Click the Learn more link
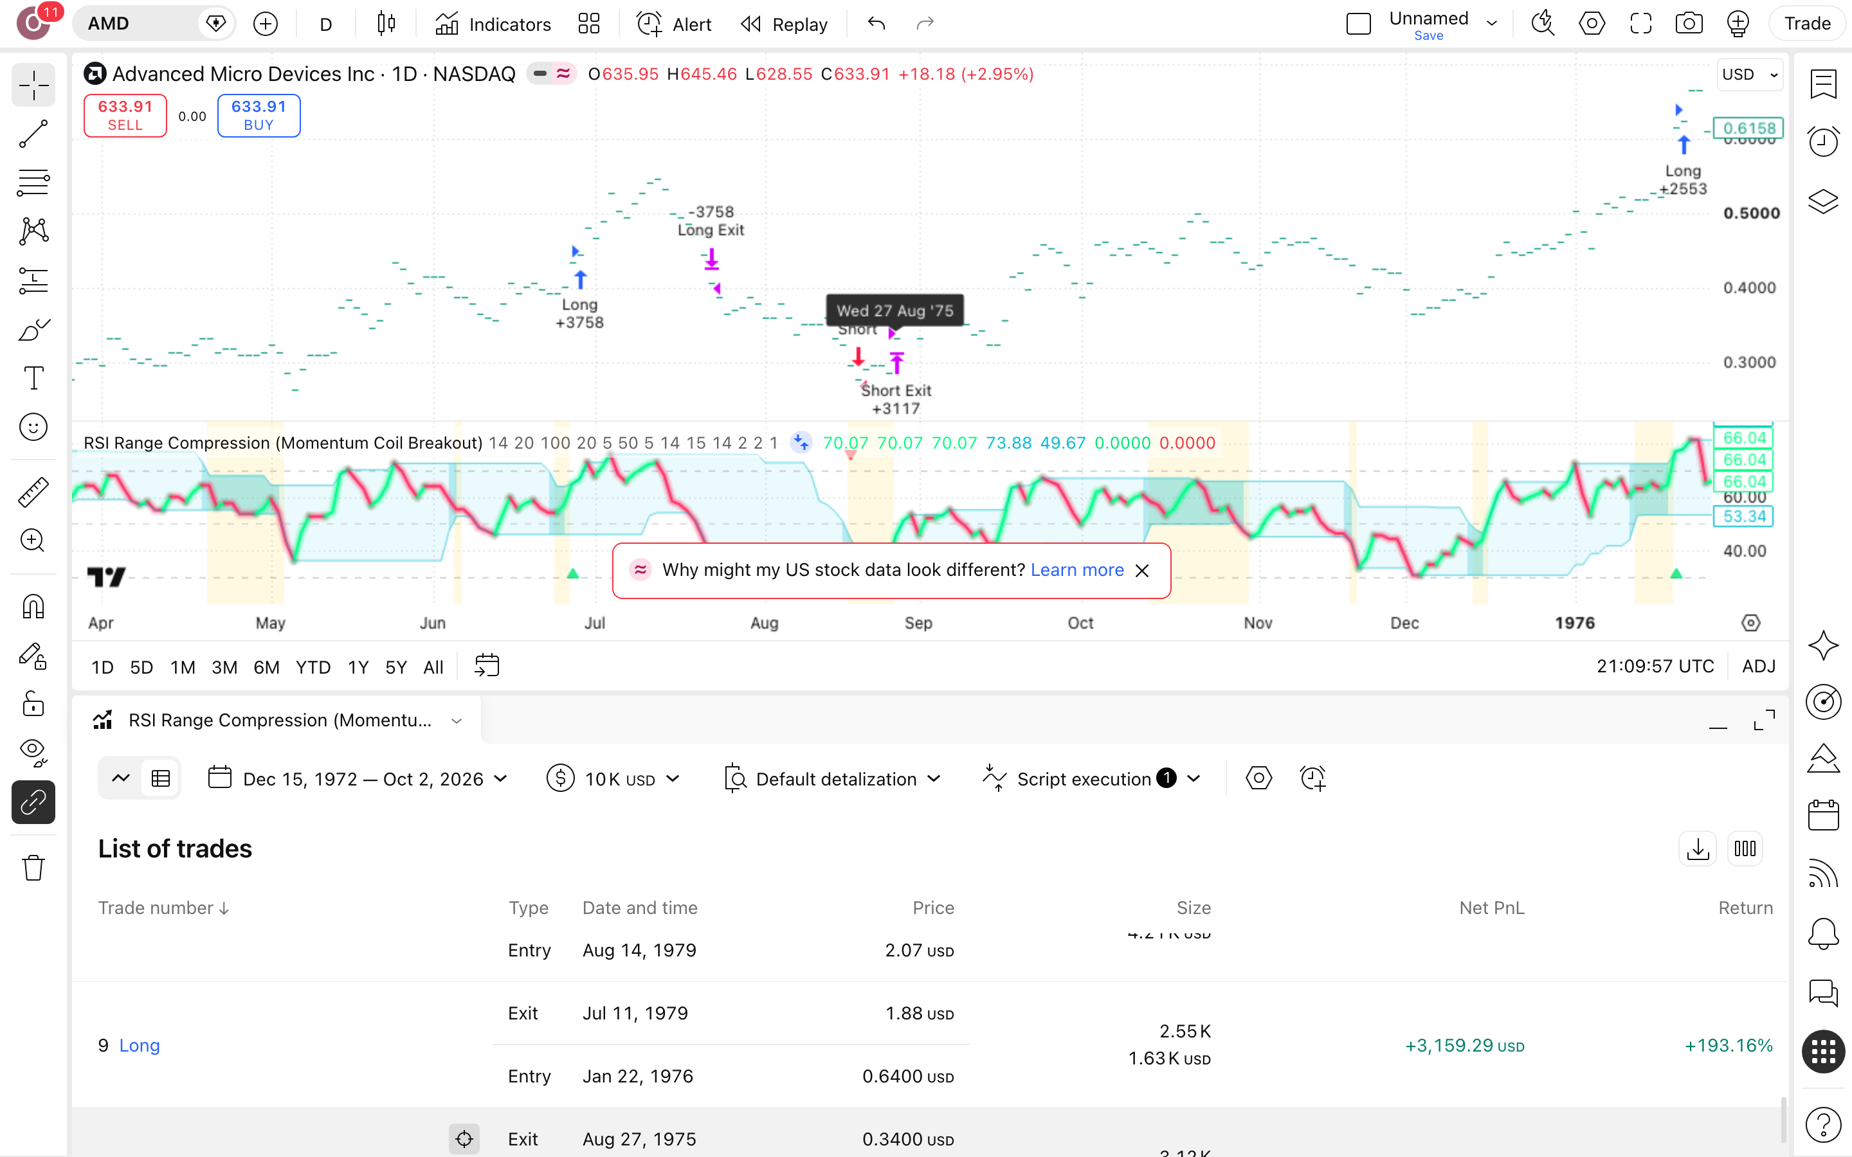 tap(1076, 570)
